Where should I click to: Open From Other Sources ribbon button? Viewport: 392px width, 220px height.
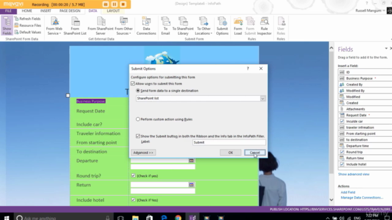coord(124,26)
